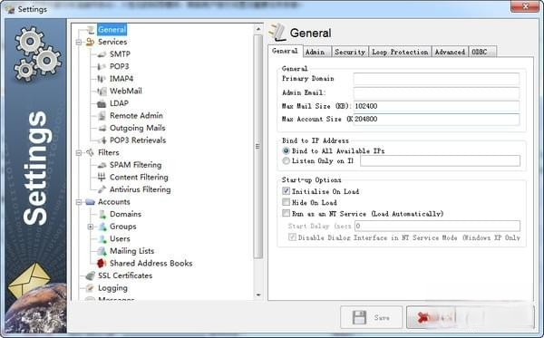544x338 pixels.
Task: Select Remote Admin in the tree
Action: pos(136,116)
